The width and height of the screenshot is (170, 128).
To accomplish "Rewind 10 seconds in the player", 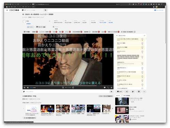I will tap(63, 87).
